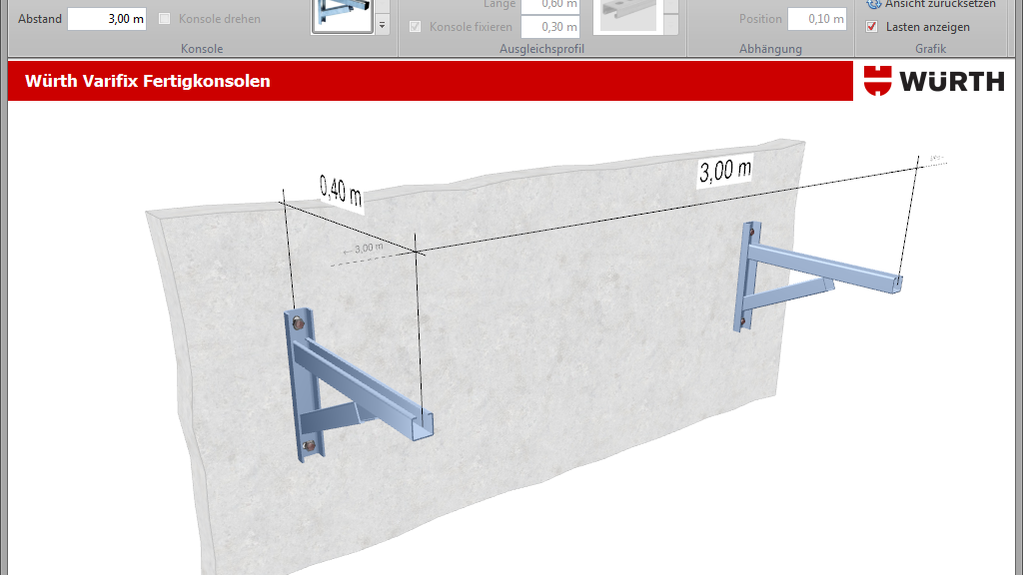The width and height of the screenshot is (1023, 575).
Task: Toggle the Konsole drehen checkbox
Action: pos(165,19)
